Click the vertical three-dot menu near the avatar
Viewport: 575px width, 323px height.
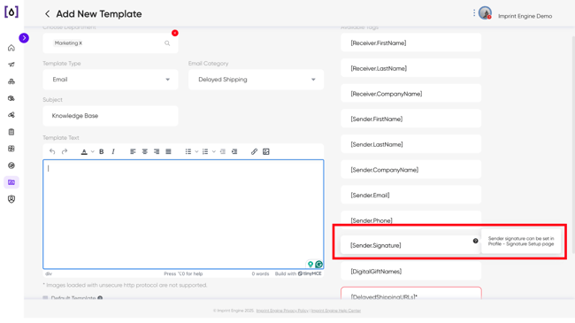pyautogui.click(x=474, y=13)
